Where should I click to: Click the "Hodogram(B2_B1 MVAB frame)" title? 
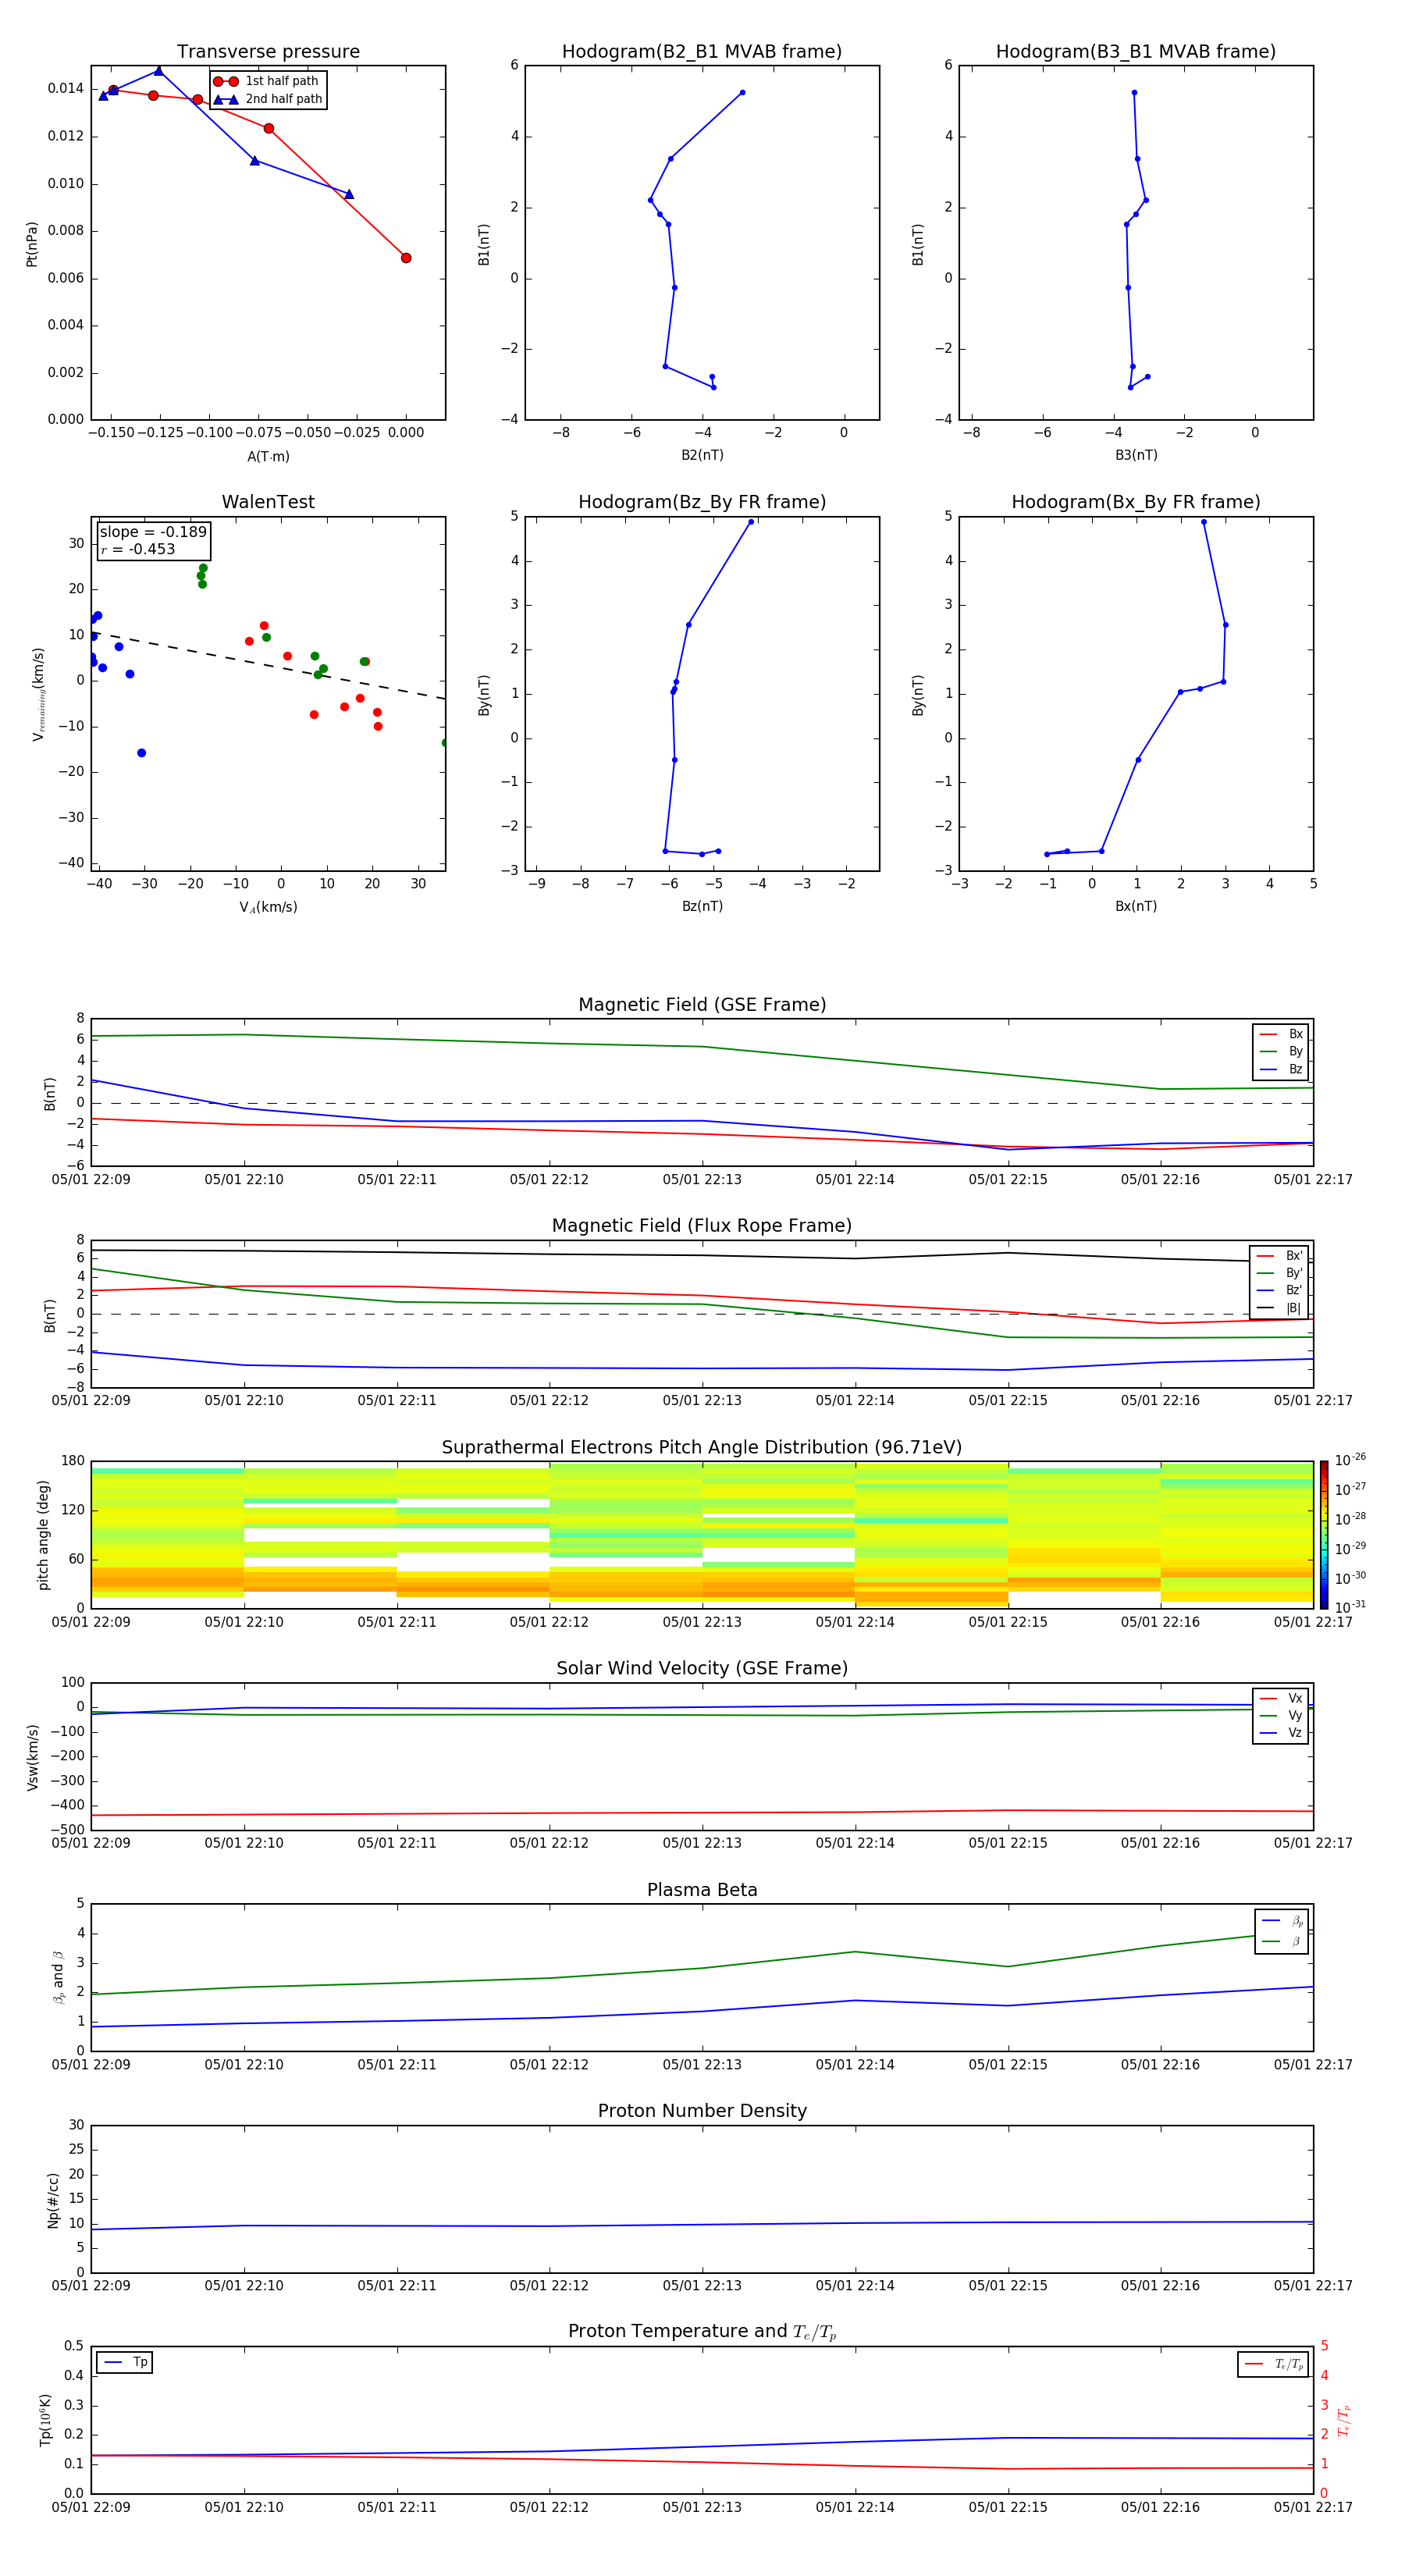[x=702, y=51]
